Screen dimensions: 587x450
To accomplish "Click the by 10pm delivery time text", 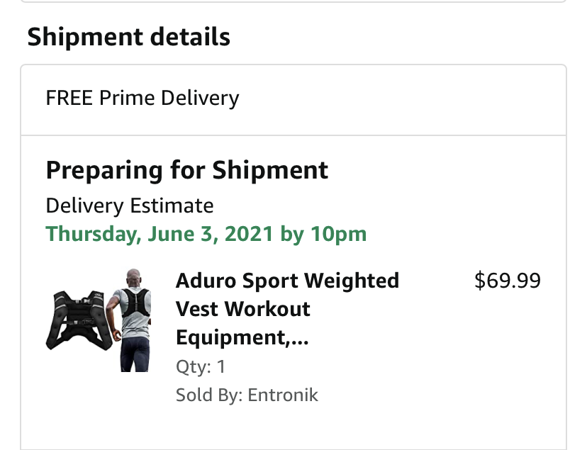I will tap(323, 235).
